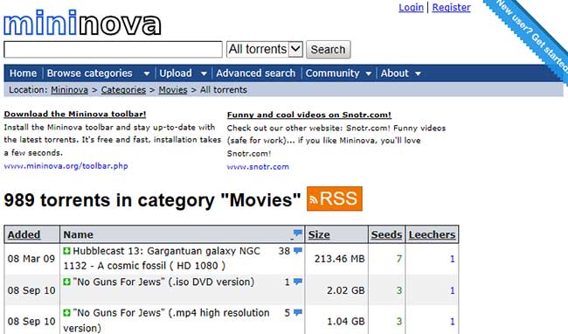Follow Movies breadcrumb link
Viewport: 568px width, 334px height.
[173, 90]
